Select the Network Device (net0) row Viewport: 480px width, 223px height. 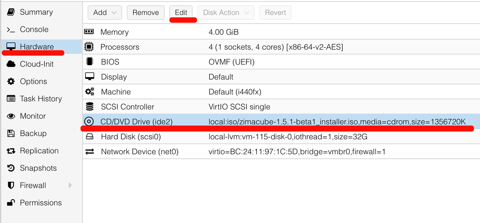139,152
